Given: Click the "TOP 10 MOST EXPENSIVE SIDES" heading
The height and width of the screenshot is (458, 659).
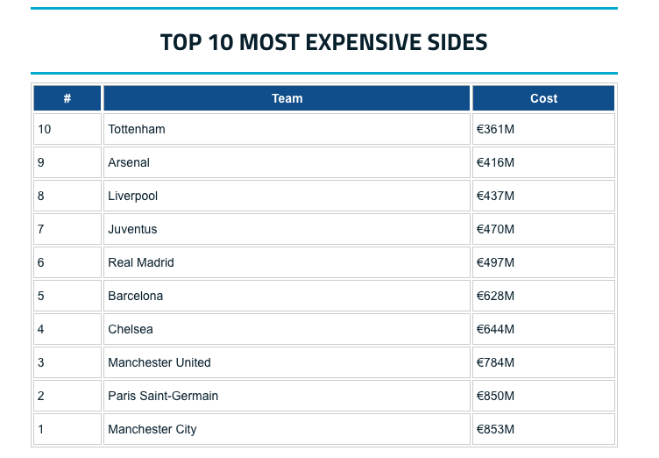Looking at the screenshot, I should [323, 42].
